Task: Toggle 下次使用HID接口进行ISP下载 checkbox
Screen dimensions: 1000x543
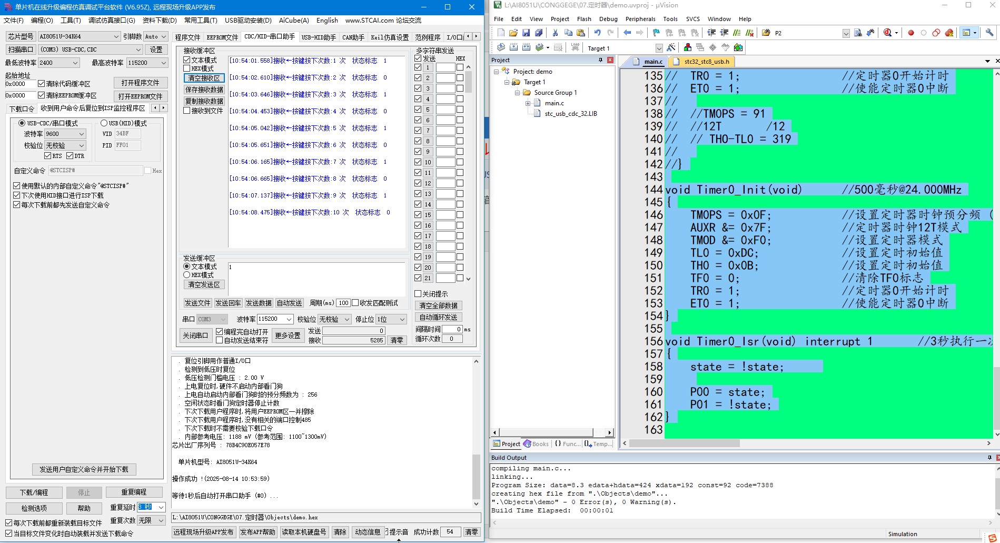Action: coord(16,195)
